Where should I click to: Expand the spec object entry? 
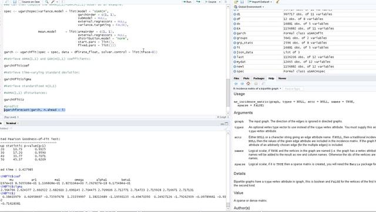[235, 71]
